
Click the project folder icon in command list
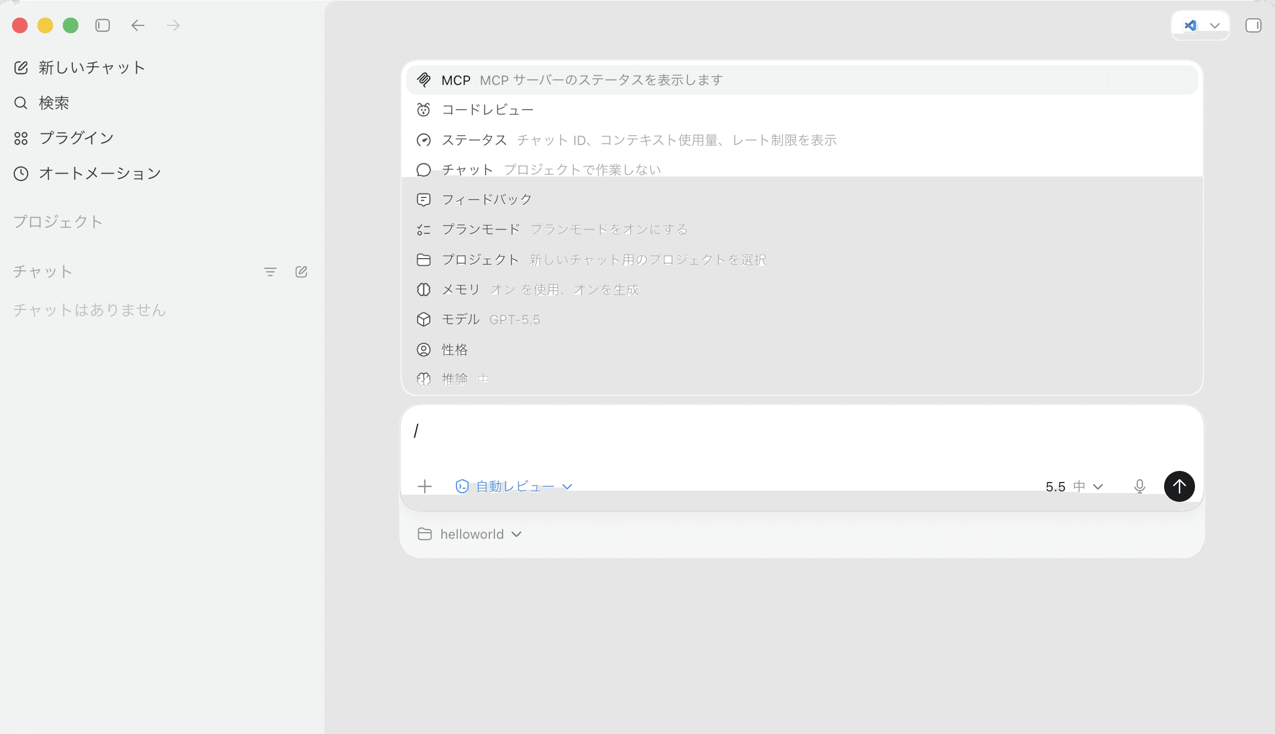click(x=424, y=260)
